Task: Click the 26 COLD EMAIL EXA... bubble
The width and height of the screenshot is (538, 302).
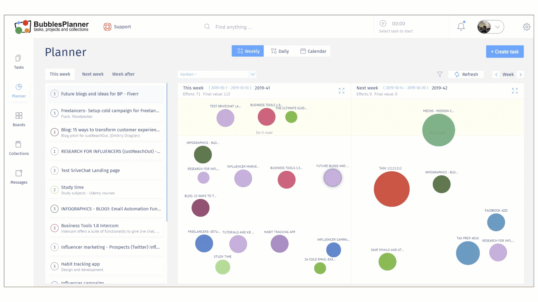Action: 320,268
